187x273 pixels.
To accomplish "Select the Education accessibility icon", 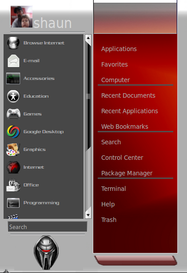I will 13,96.
